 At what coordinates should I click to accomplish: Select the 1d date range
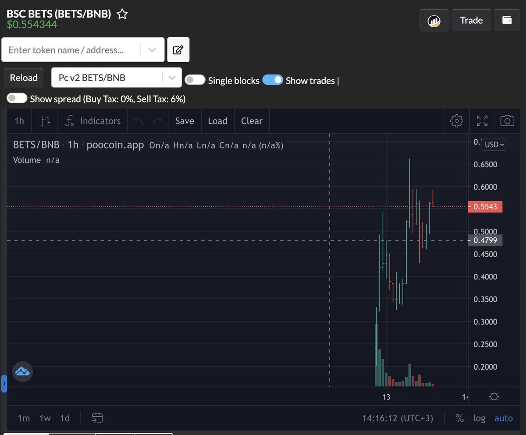[65, 418]
